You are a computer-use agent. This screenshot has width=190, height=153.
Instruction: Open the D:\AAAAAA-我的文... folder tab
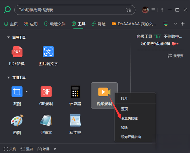pyautogui.click(x=134, y=24)
